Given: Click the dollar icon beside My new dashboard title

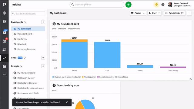Looking at the screenshot, I should tap(54, 24).
